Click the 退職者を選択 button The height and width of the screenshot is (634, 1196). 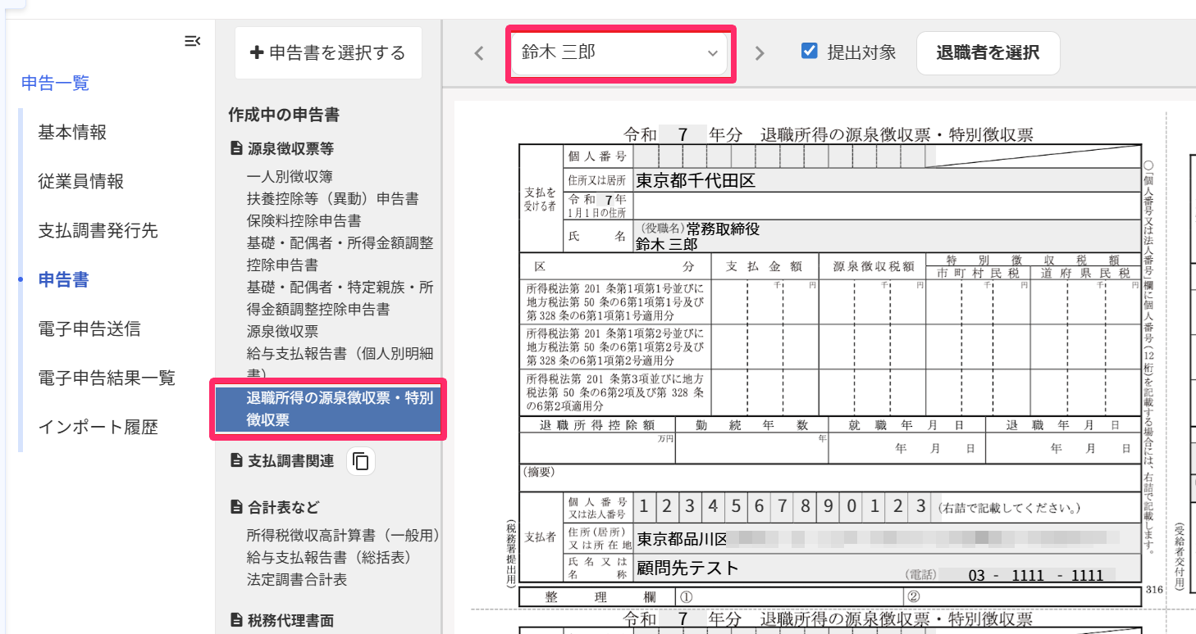tap(988, 53)
